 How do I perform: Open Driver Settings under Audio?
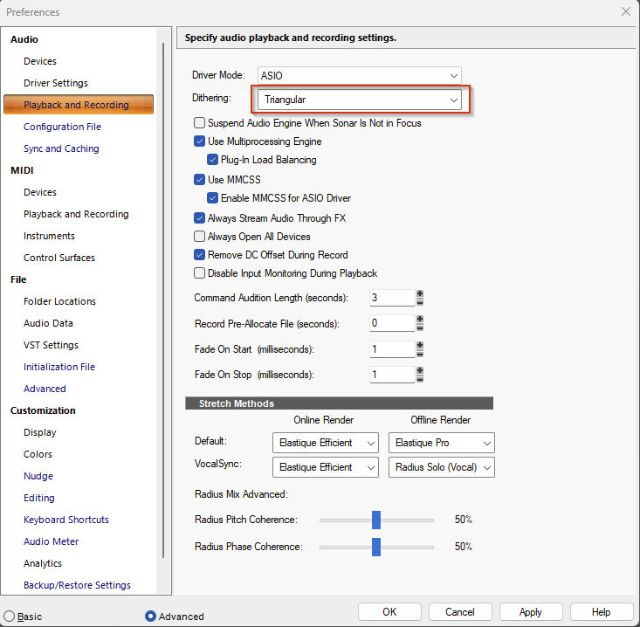(x=56, y=83)
